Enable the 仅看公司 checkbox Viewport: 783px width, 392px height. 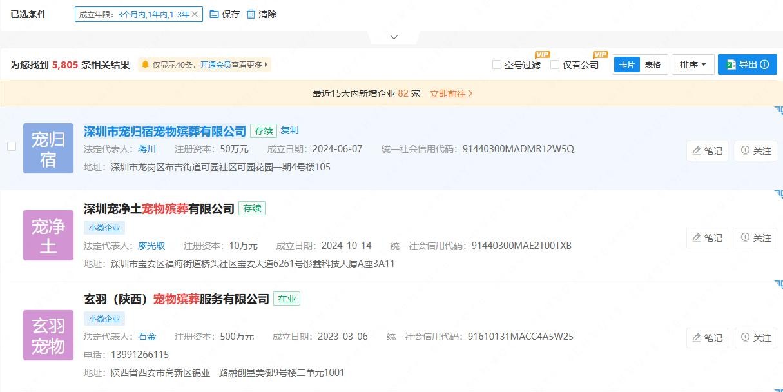[555, 64]
